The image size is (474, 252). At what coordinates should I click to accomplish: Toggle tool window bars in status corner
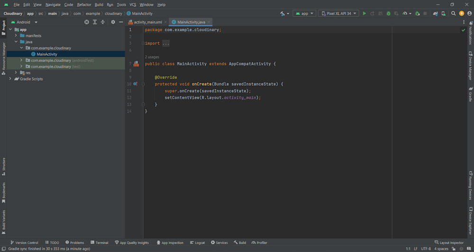(x=4, y=249)
